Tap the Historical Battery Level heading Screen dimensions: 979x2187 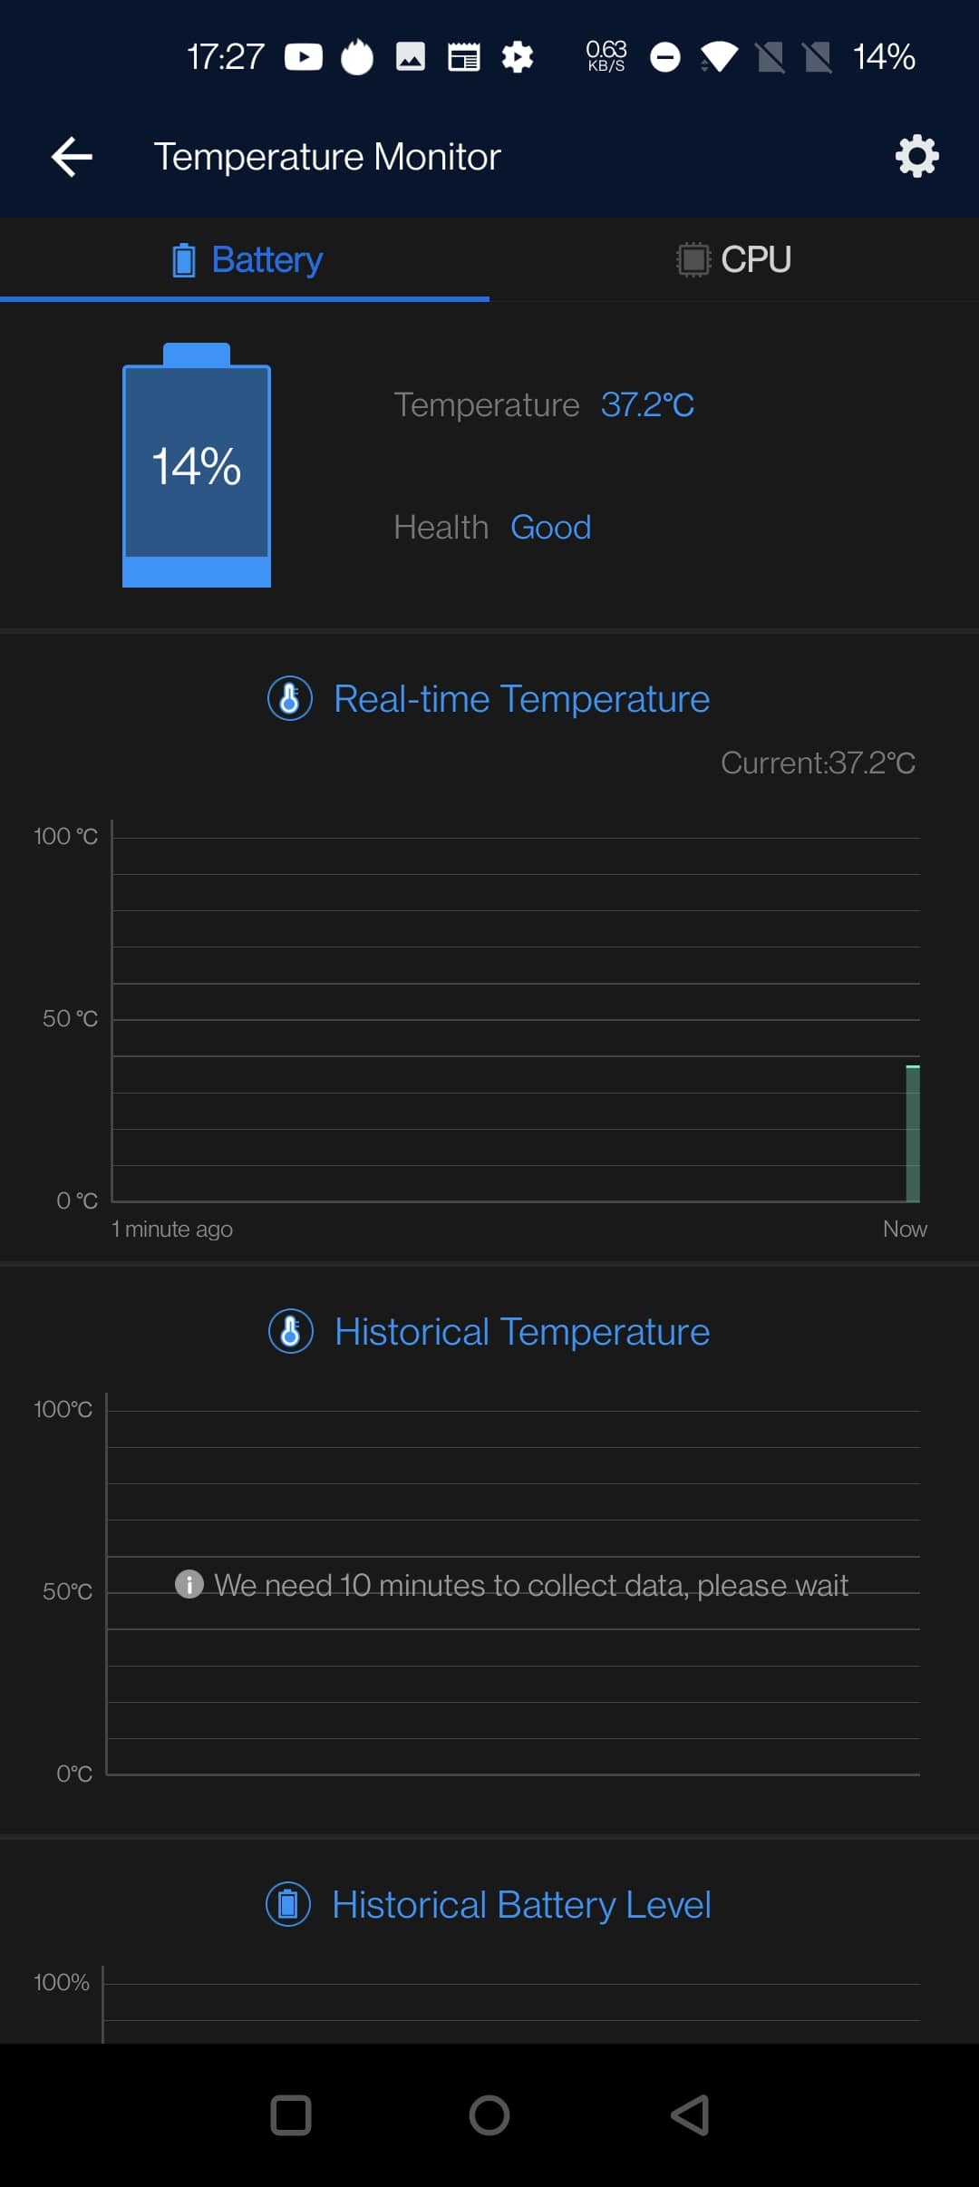tap(521, 1904)
